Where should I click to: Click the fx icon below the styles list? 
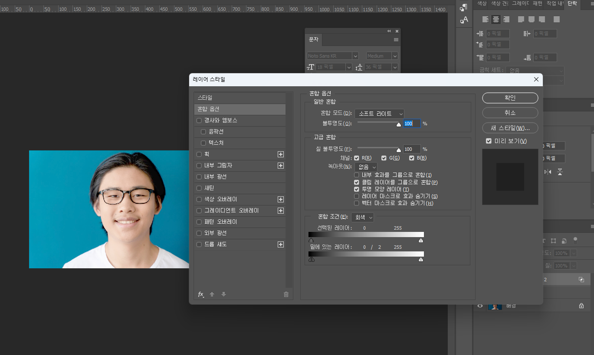201,294
